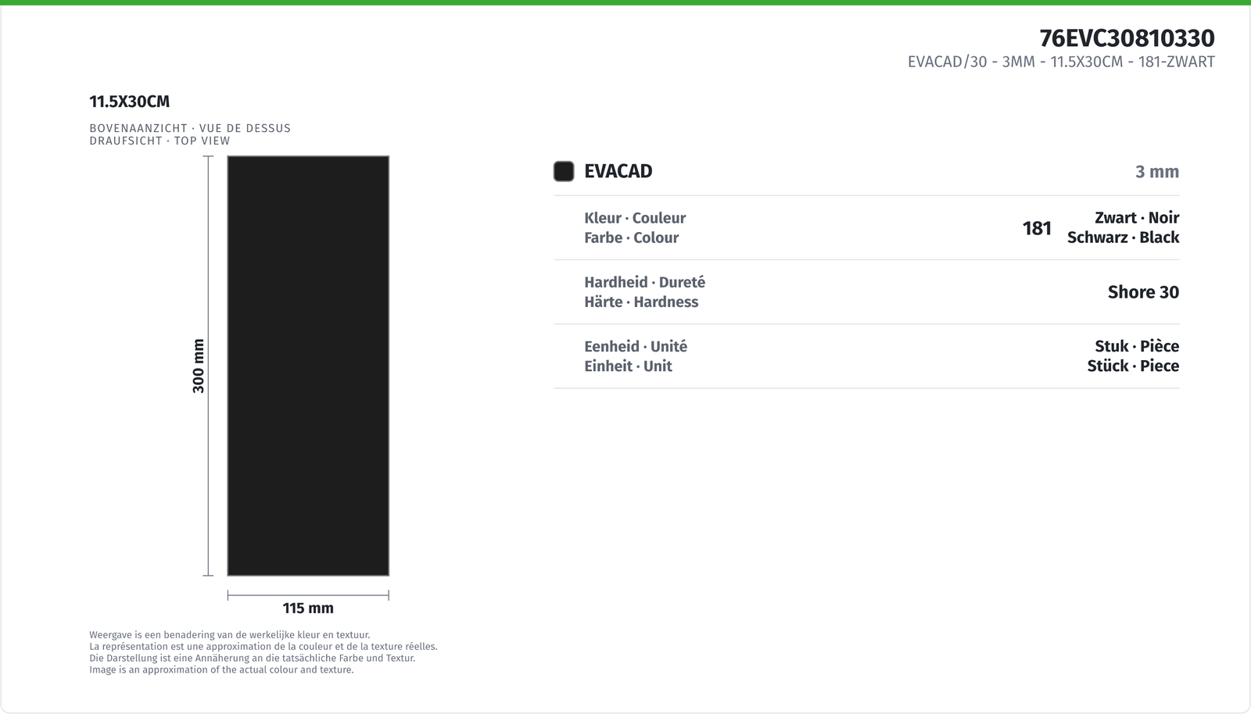Click the BOVENAANZICHT · VUE DE DESSUS label
This screenshot has height=714, width=1251.
[x=190, y=128]
